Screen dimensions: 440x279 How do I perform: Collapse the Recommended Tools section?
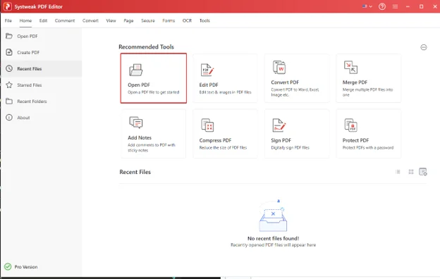(424, 47)
